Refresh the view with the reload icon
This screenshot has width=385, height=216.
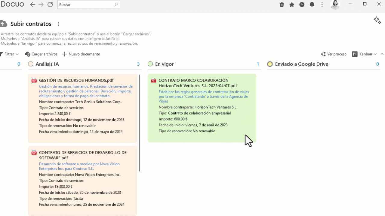click(x=50, y=4)
